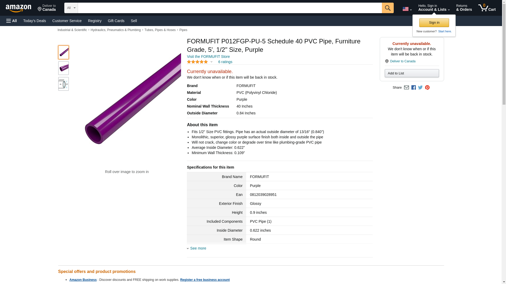
Task: Select the pipe dimensions diagram thumbnail
Action: 64,84
